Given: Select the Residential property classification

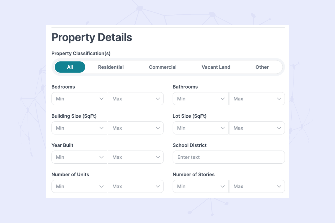Looking at the screenshot, I should coord(111,67).
